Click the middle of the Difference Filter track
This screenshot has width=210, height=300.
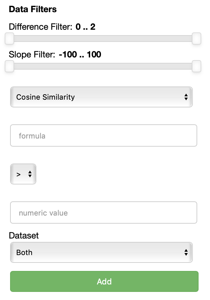103,39
